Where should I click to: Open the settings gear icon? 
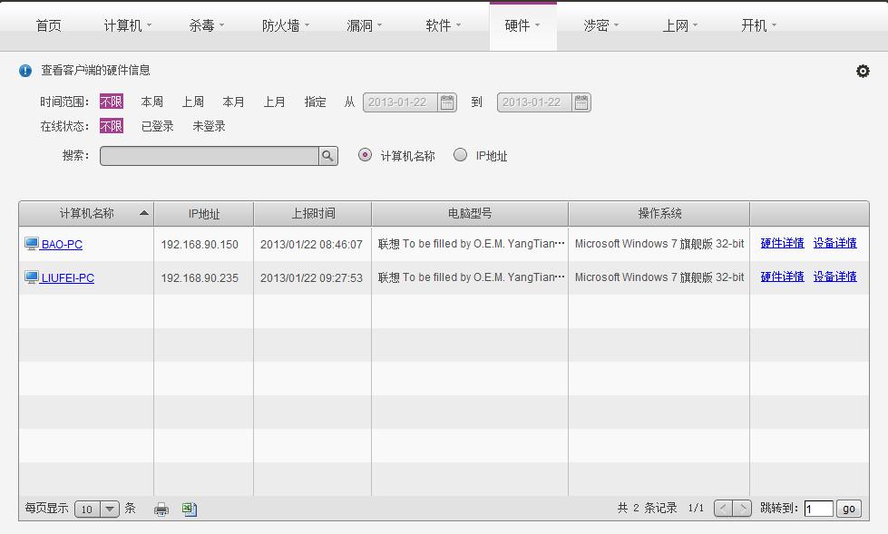pyautogui.click(x=863, y=71)
